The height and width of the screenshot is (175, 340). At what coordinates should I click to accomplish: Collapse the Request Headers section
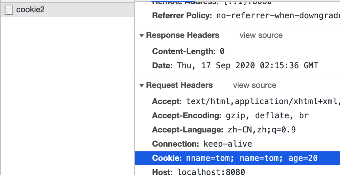[x=142, y=85]
